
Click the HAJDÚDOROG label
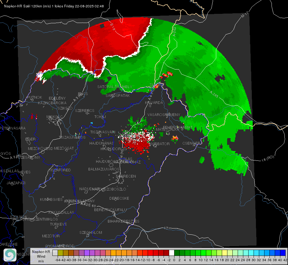[114, 149]
